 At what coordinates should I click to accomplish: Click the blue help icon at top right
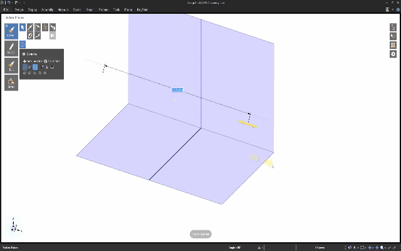[398, 9]
